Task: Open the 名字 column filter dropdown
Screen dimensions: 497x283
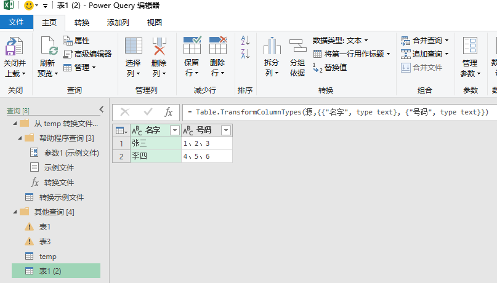Action: (175, 130)
